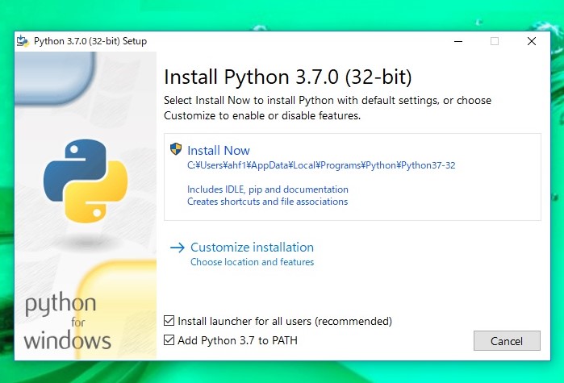This screenshot has height=383, width=564.
Task: Uncheck Install launcher for all users
Action: click(169, 320)
